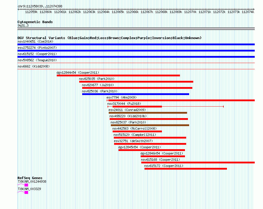Click the 112066k ruler tick label
This screenshot has height=209, width=263.
tap(132, 12)
